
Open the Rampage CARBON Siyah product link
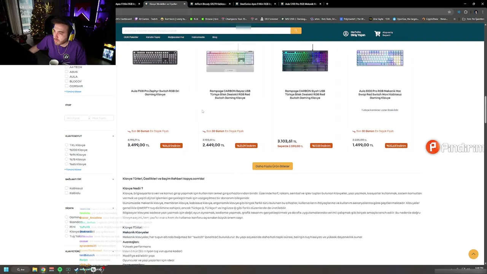click(305, 94)
